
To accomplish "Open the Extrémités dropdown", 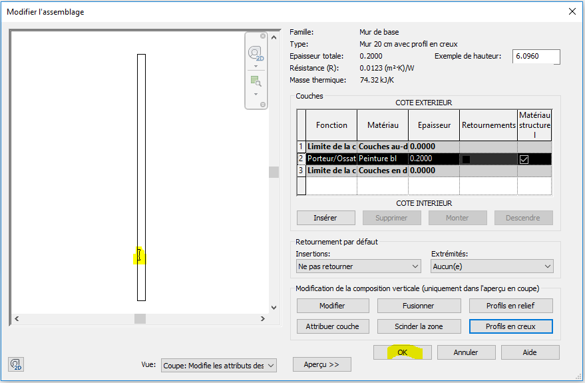I will 492,266.
